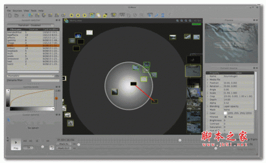Click the Filename filter input field
The height and width of the screenshot is (163, 266).
[x=45, y=80]
